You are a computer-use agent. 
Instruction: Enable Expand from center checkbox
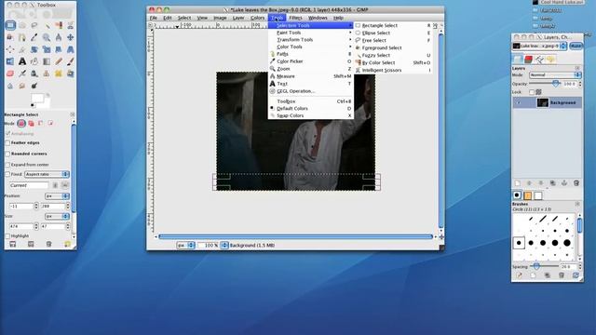(x=7, y=165)
